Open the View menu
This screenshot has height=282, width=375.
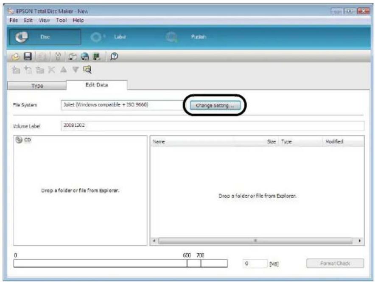click(44, 20)
